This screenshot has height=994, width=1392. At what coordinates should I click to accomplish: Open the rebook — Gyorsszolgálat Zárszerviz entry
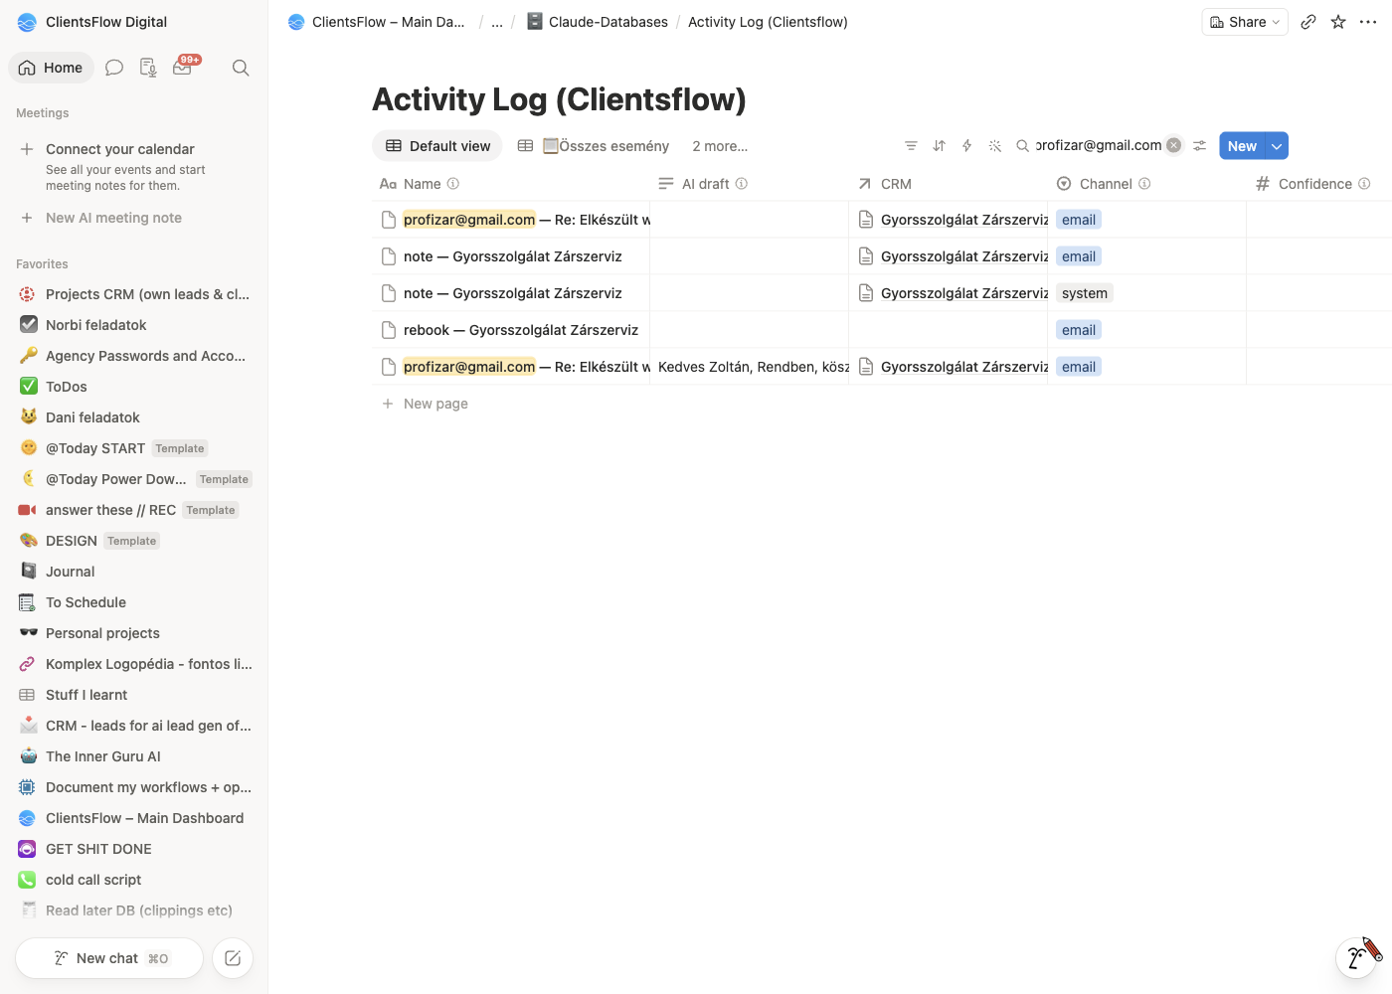click(521, 330)
